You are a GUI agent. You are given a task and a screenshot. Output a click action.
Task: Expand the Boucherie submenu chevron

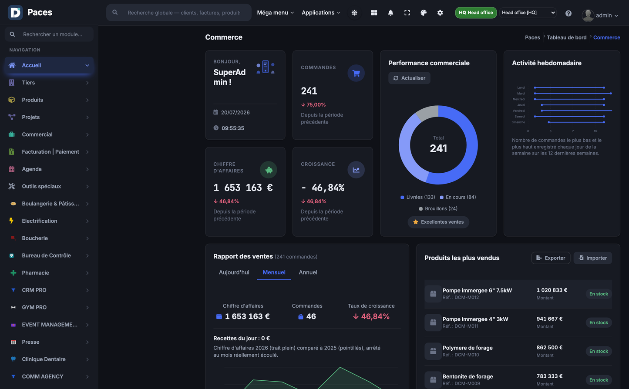click(x=87, y=238)
